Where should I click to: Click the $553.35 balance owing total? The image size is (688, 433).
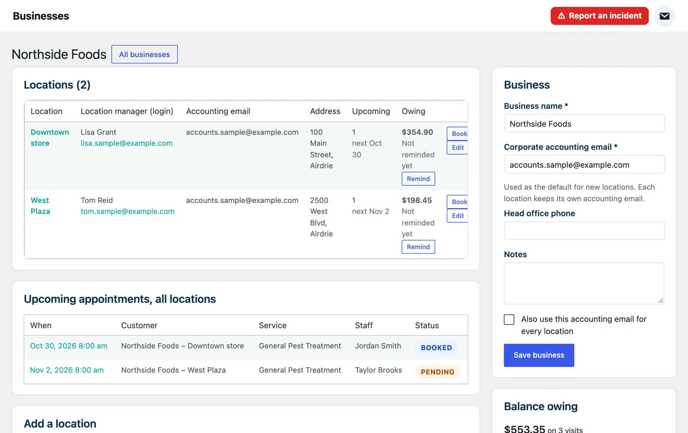pos(525,428)
